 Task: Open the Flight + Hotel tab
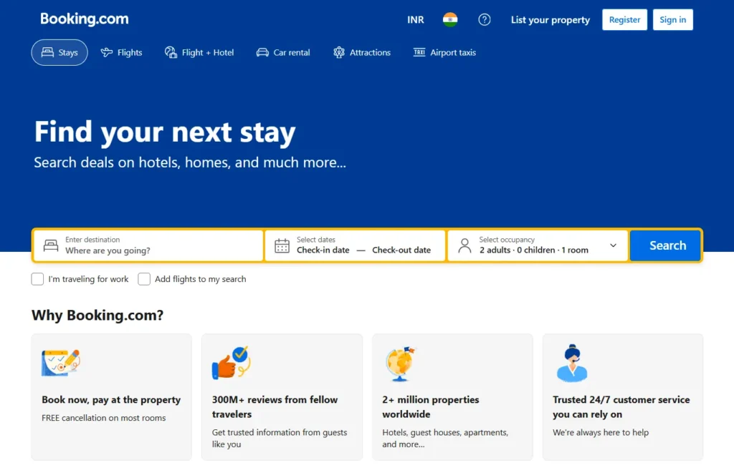click(199, 52)
